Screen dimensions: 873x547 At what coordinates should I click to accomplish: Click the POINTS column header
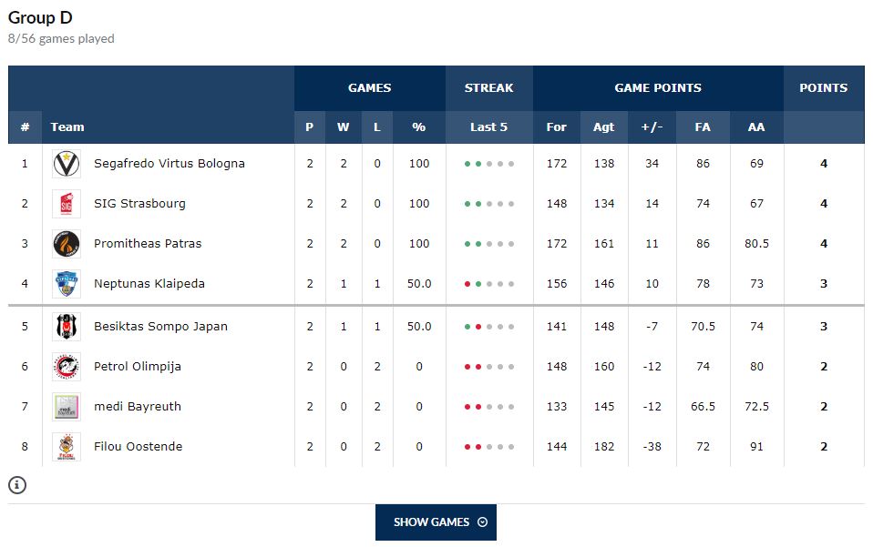pos(823,88)
